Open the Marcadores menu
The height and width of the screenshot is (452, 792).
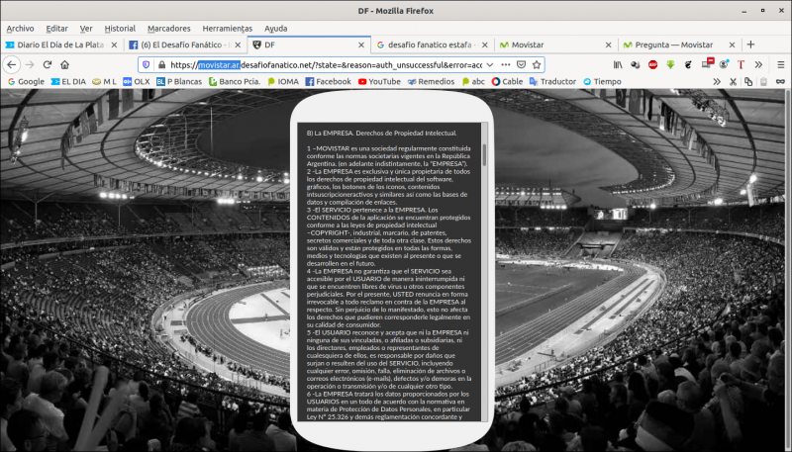pos(168,29)
